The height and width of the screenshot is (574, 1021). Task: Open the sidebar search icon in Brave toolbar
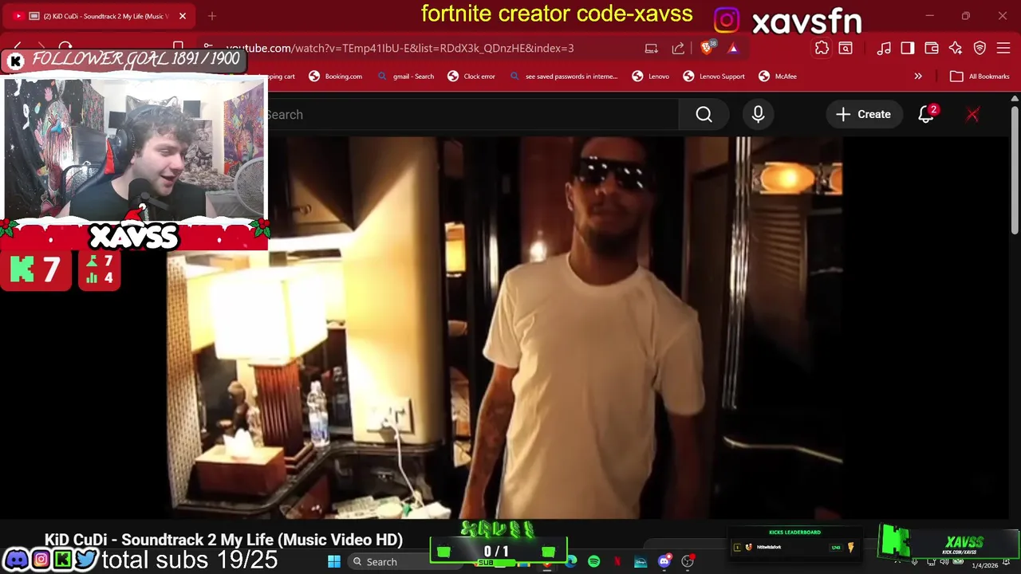(x=846, y=49)
